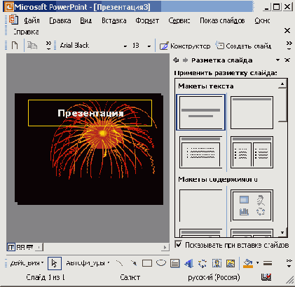Switch to slide sorter view button
295x287 pixels.
(x=21, y=247)
